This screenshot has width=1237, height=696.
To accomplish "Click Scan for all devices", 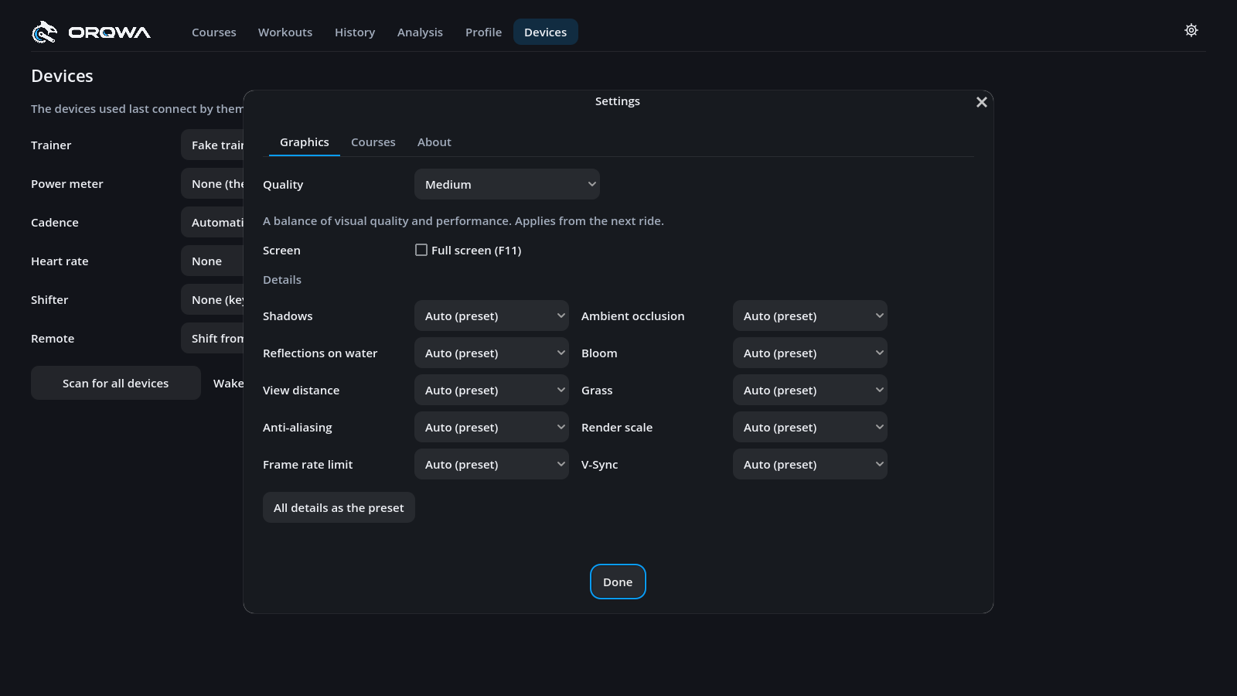I will point(116,383).
